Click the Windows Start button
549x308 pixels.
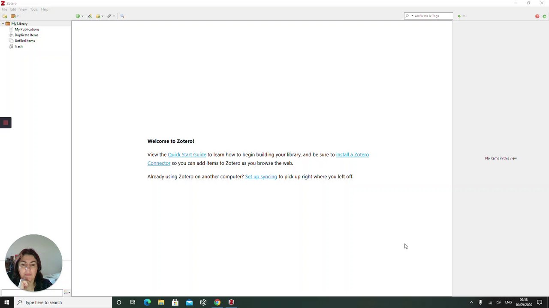point(6,302)
